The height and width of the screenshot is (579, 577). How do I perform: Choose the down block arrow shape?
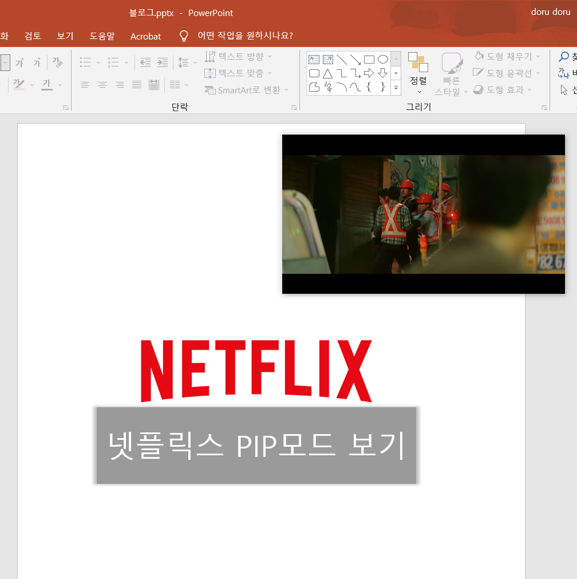[383, 73]
